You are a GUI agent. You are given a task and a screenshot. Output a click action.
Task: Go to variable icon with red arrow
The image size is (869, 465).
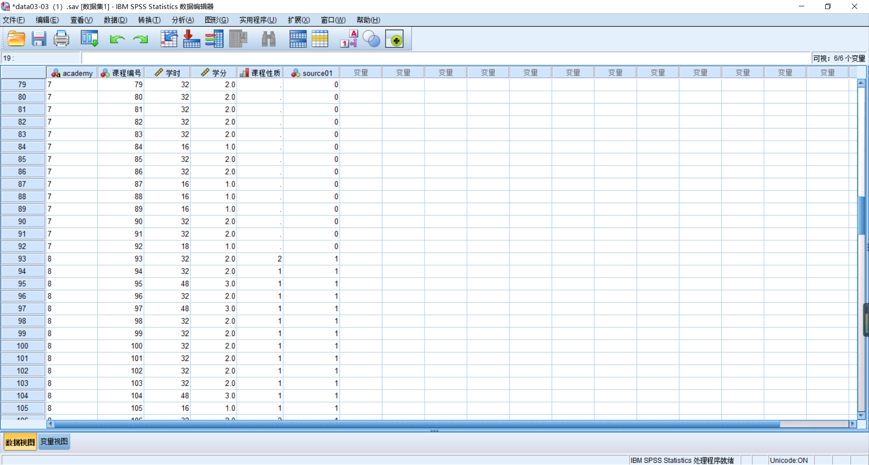pos(191,39)
